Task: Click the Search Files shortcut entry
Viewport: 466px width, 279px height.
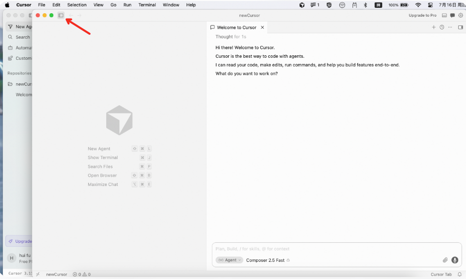Action: click(119, 166)
